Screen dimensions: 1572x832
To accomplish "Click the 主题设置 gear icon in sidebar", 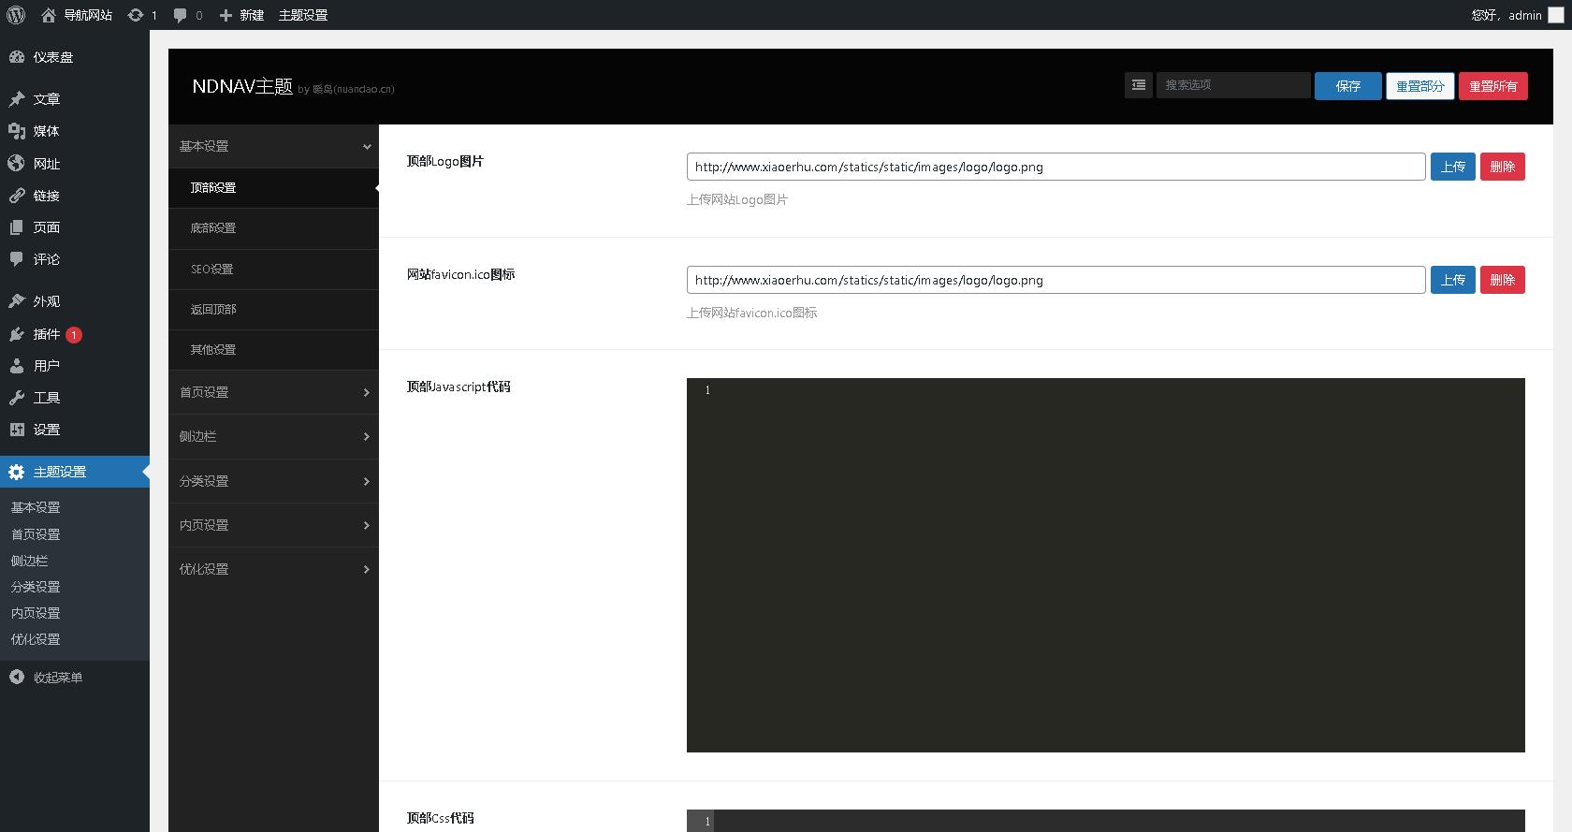I will 17,472.
